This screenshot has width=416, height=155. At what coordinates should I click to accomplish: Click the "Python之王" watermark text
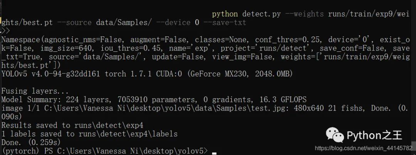[x=374, y=135]
